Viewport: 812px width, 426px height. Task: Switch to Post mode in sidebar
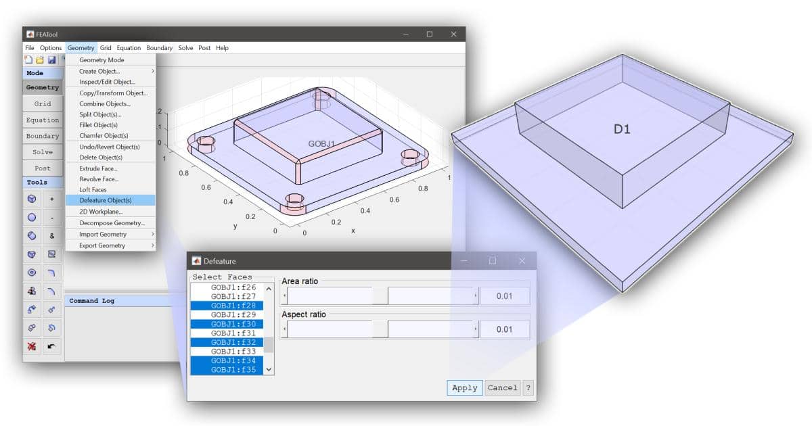click(43, 168)
